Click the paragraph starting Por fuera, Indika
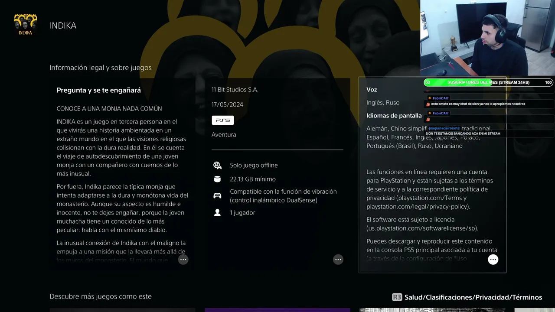 click(122, 208)
